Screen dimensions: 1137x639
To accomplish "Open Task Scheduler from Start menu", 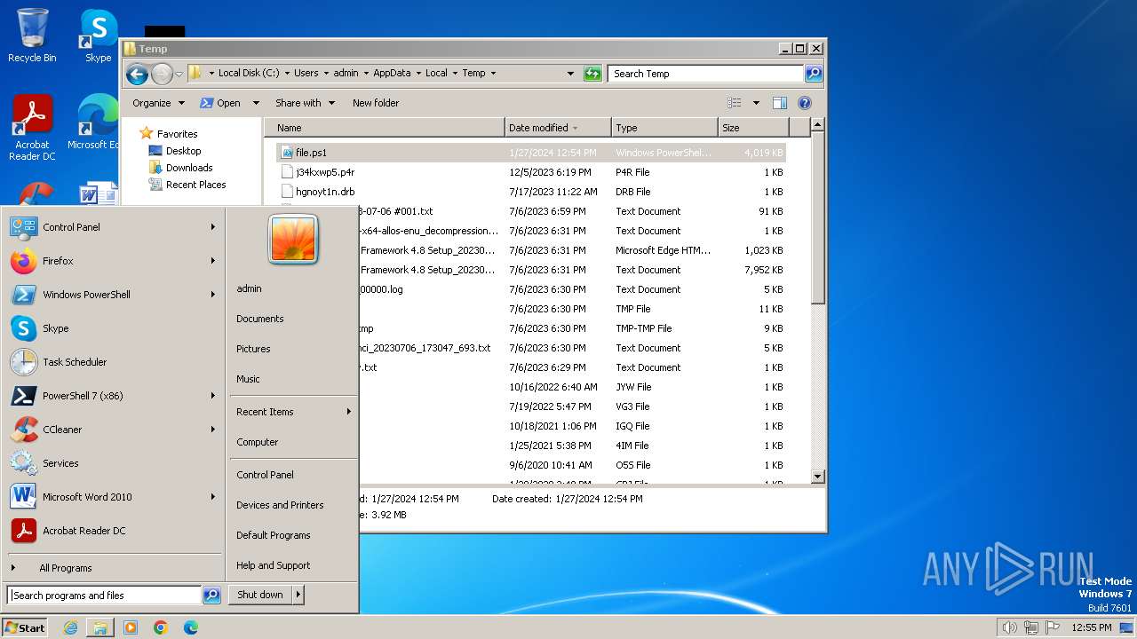I will (x=113, y=362).
